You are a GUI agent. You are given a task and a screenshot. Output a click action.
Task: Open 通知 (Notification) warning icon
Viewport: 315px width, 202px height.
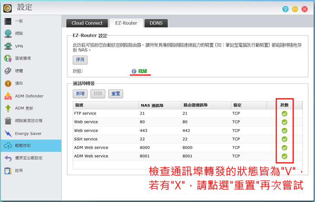[x=8, y=83]
